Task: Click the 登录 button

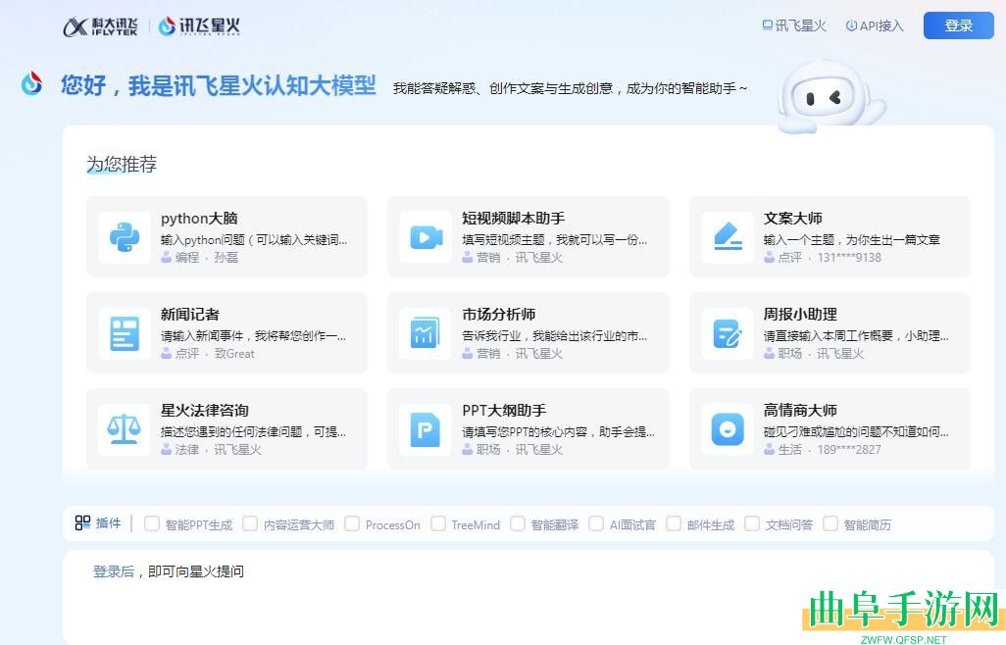Action: (x=959, y=25)
